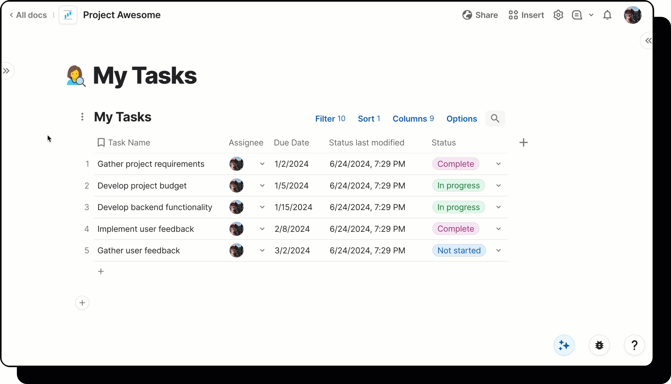Viewport: 671px width, 384px height.
Task: Open status dropdown for Gather user feedback
Action: point(499,250)
